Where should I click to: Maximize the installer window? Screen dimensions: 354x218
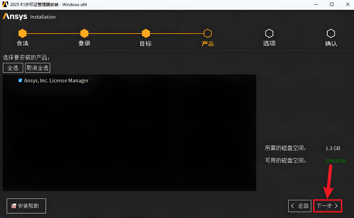[332, 4]
